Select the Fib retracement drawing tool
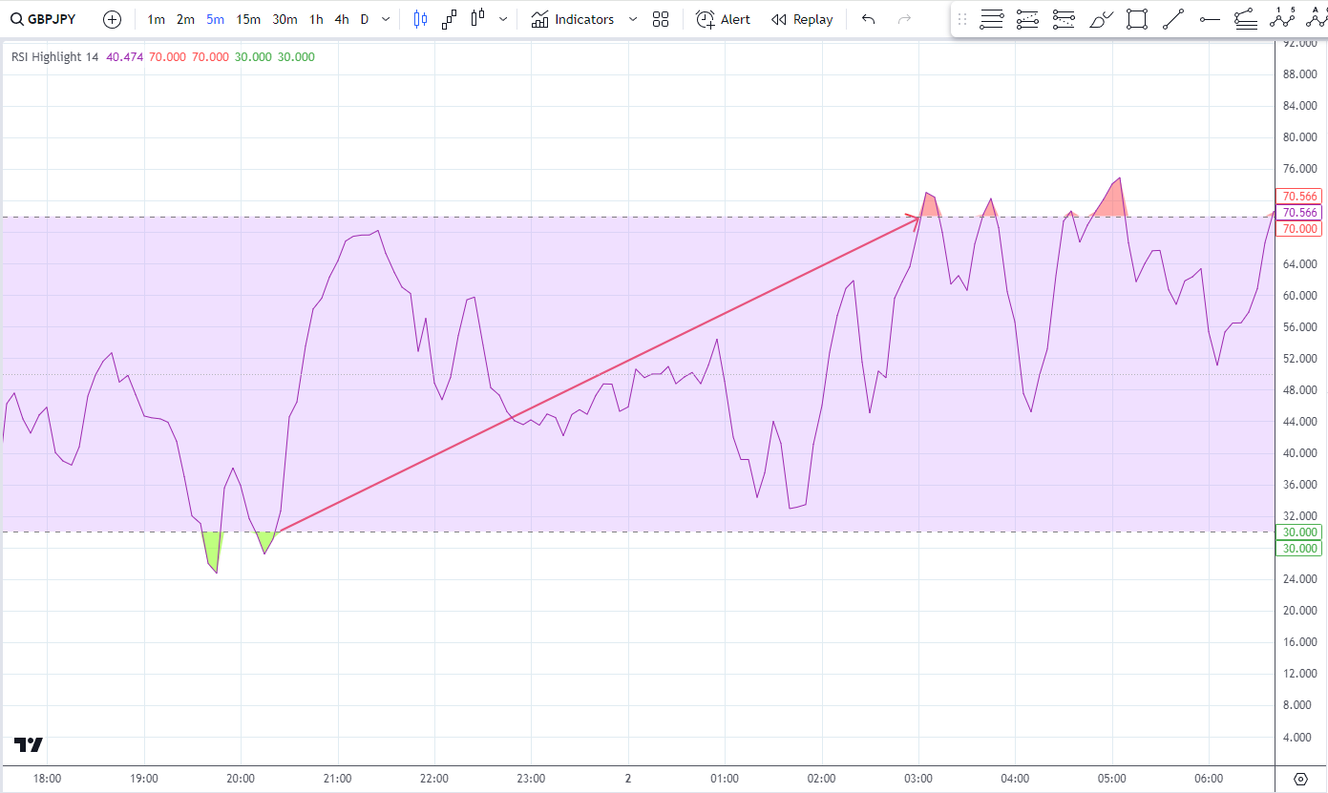The width and height of the screenshot is (1328, 793). click(x=992, y=19)
